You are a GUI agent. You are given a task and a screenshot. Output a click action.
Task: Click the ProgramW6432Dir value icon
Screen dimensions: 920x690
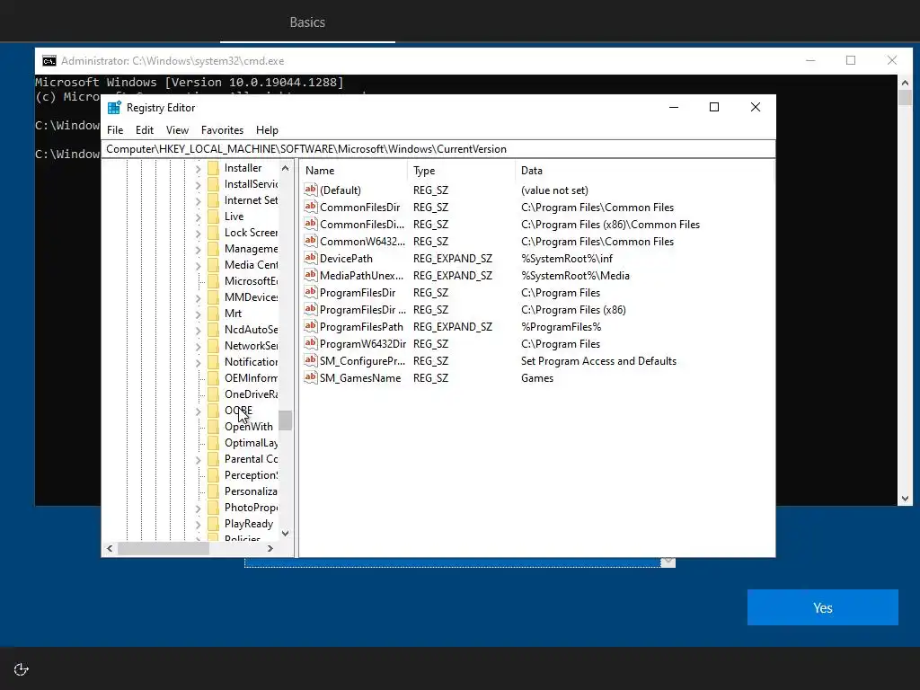310,342
